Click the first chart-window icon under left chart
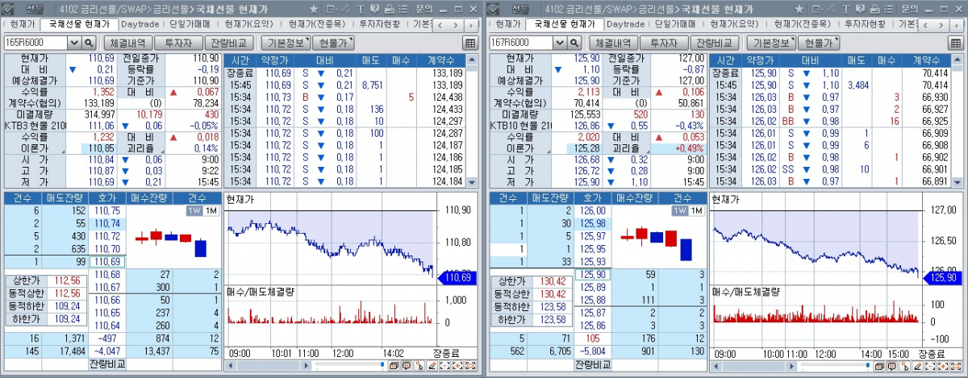This screenshot has width=968, height=378. click(x=394, y=365)
